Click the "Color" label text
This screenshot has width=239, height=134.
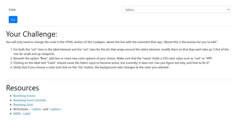(x=12, y=10)
